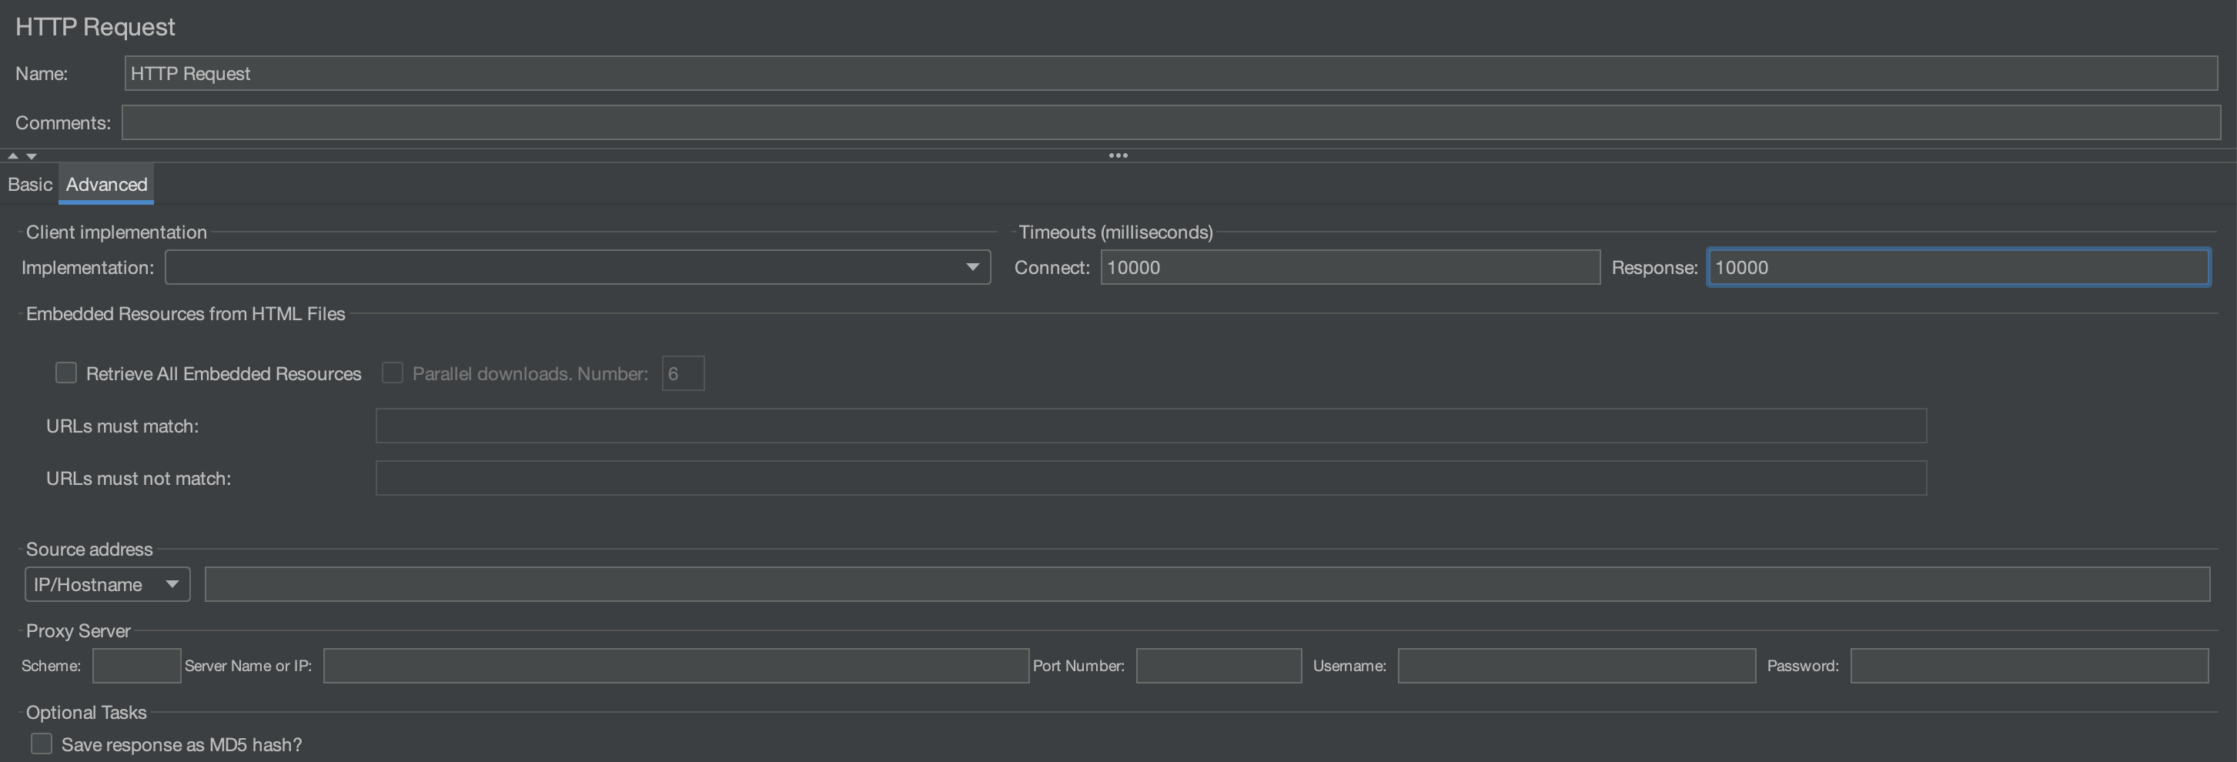Screen dimensions: 2237x762
Task: Open the Implementation dropdown
Action: tap(577, 267)
